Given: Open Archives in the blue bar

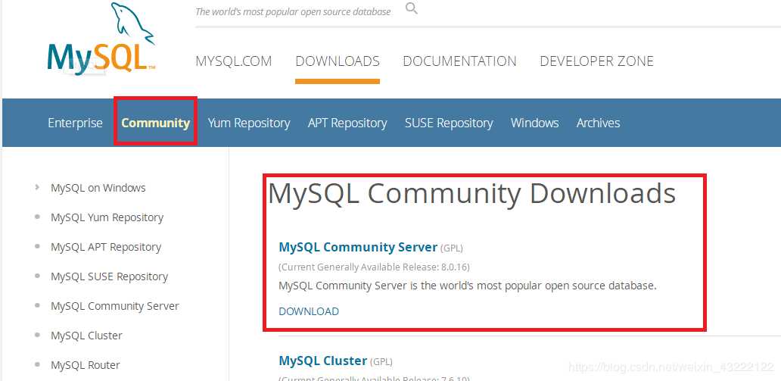Looking at the screenshot, I should (598, 123).
